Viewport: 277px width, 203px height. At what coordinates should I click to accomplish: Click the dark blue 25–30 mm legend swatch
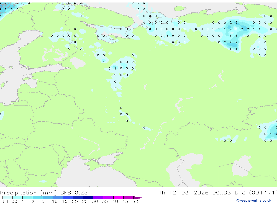point(88,197)
